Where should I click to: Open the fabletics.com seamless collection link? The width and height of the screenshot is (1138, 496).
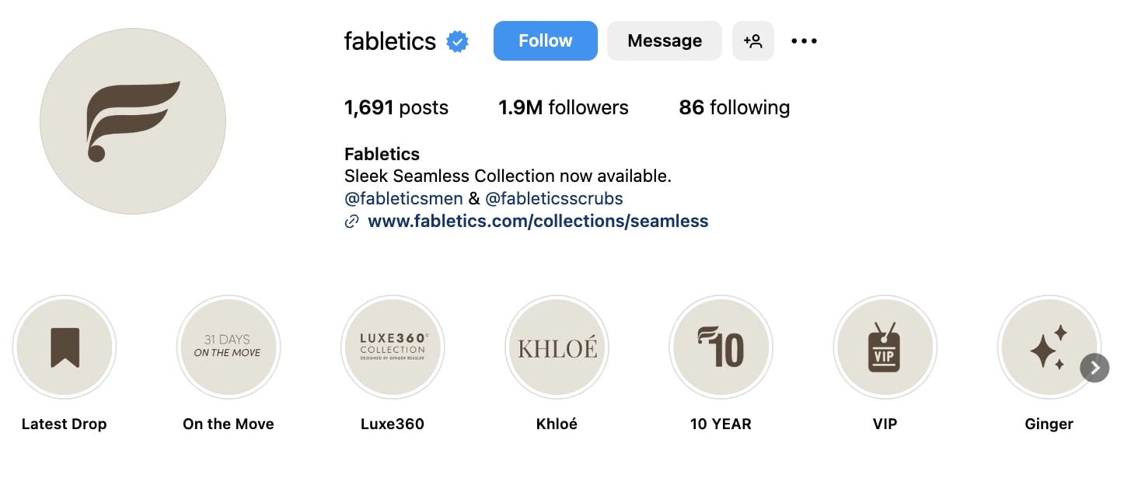539,221
